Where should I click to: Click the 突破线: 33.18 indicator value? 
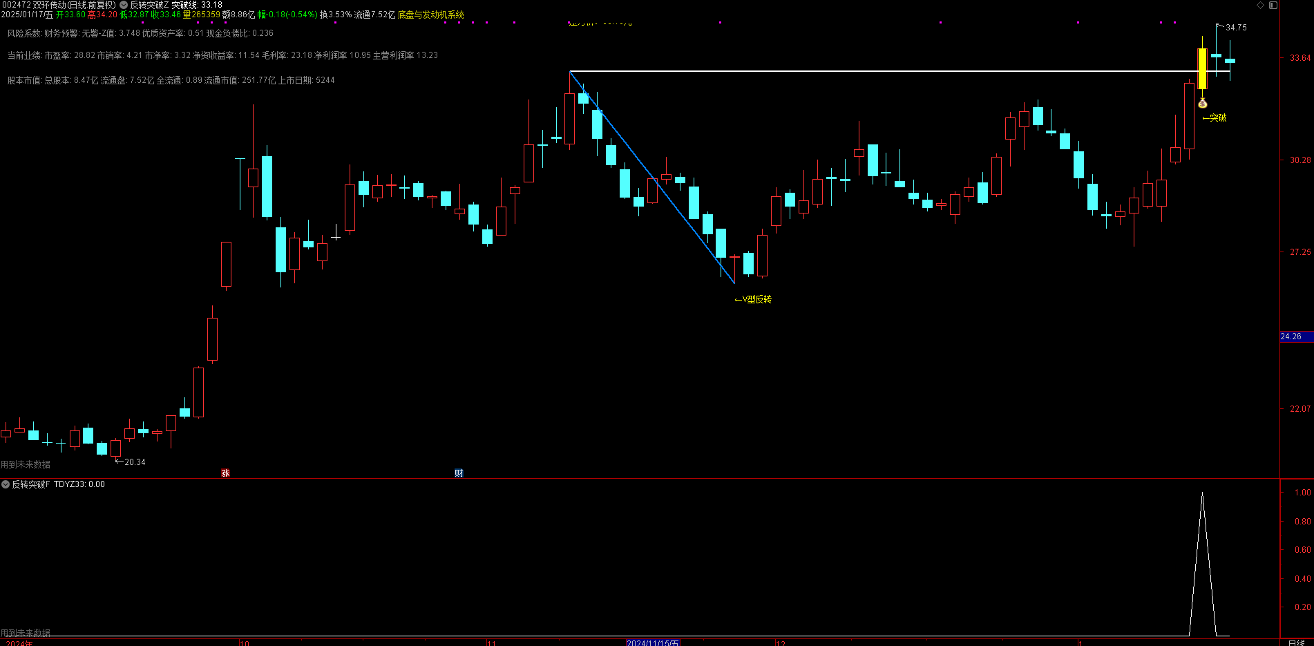tap(197, 5)
